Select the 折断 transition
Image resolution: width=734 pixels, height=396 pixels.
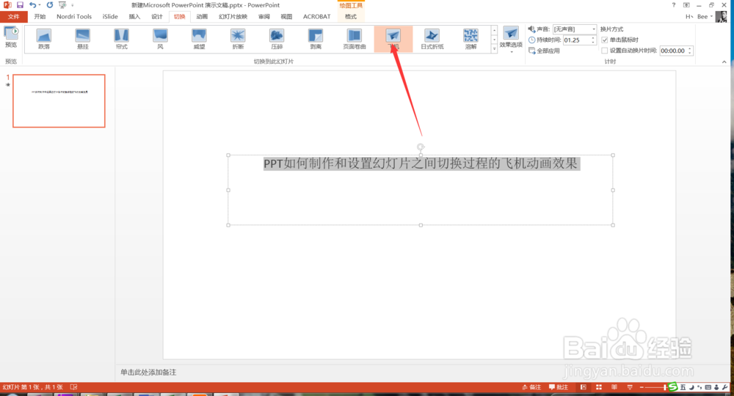(239, 39)
